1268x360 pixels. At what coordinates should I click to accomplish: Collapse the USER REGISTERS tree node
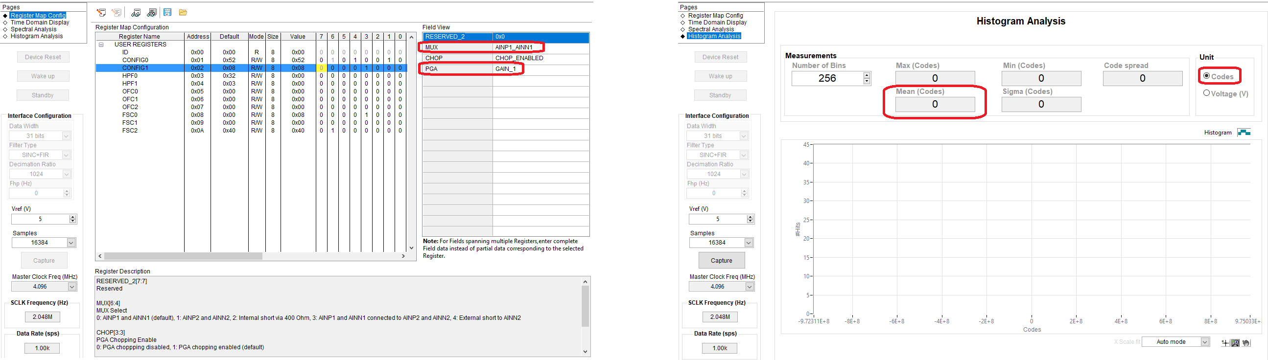pos(101,45)
